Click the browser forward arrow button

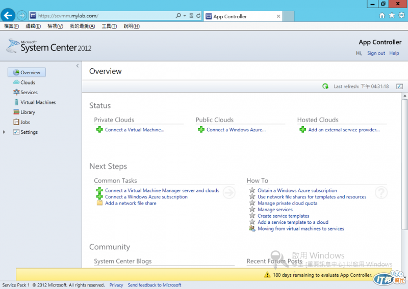click(x=22, y=16)
